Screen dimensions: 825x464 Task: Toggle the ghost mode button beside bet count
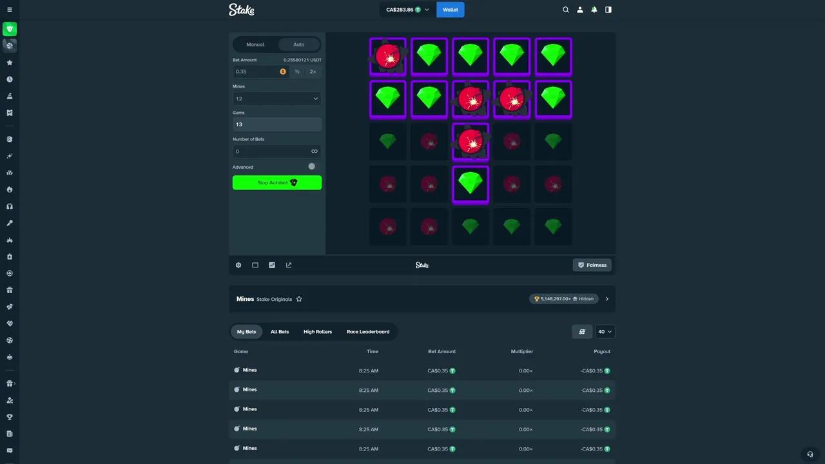point(582,331)
